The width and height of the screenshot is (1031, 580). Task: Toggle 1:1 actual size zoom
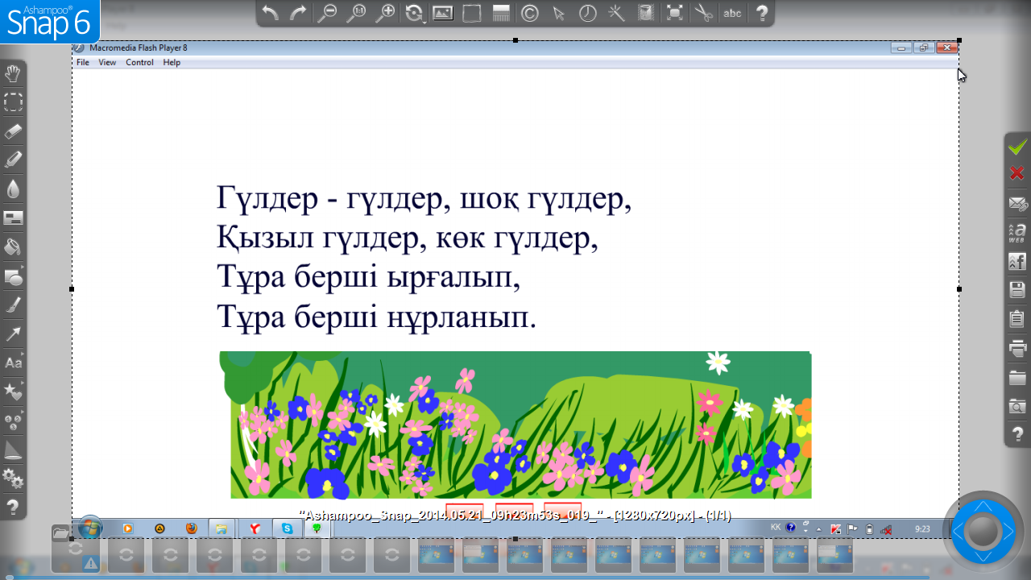(x=356, y=13)
